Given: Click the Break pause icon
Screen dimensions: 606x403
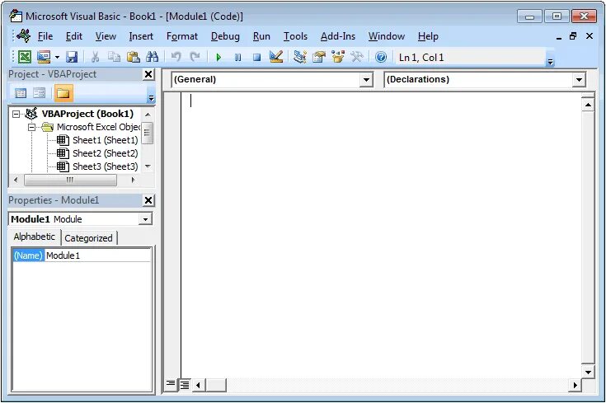Looking at the screenshot, I should coord(237,58).
